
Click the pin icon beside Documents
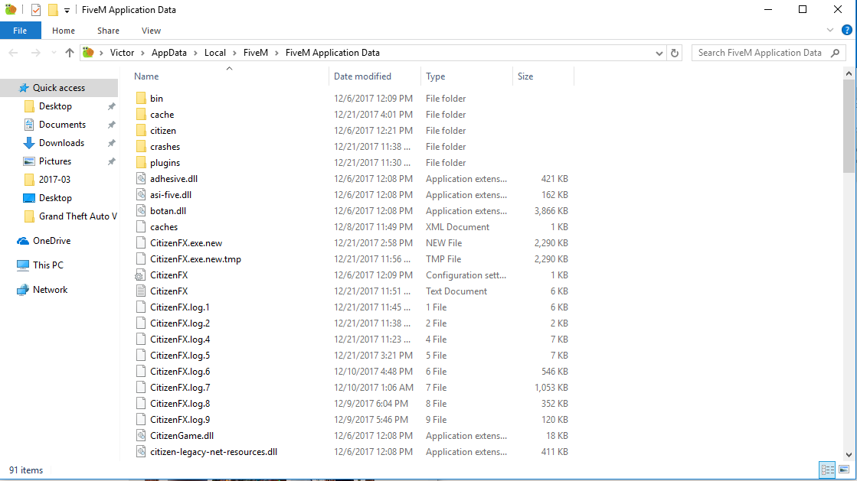[x=112, y=125]
